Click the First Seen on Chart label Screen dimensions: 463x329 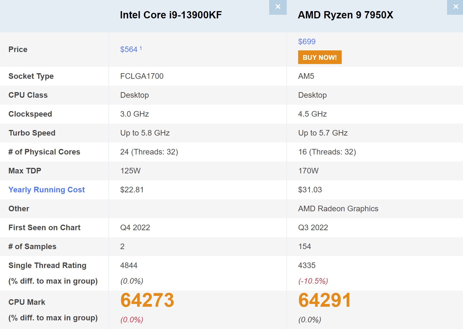44,228
